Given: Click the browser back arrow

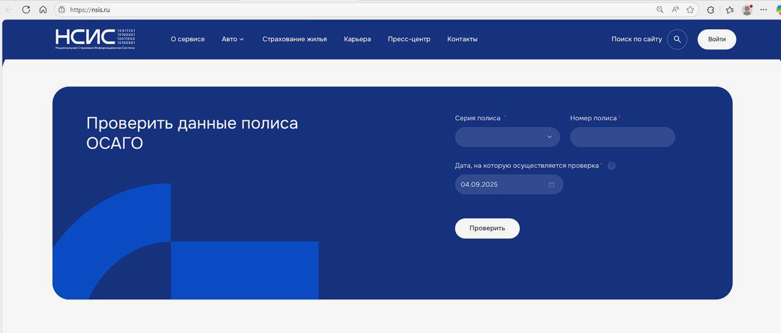Looking at the screenshot, I should click(9, 10).
